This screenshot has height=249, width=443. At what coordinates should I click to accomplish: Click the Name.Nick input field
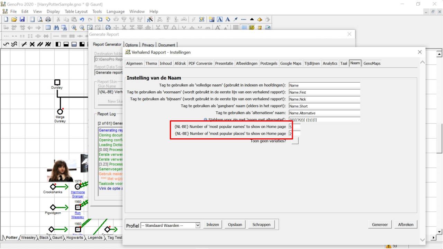[324, 99]
